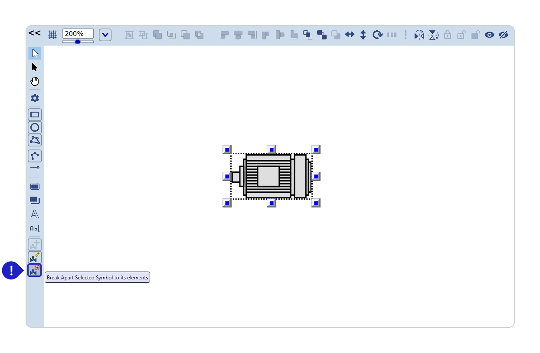Collapse the toolbar with the << button
Image resolution: width=540 pixels, height=353 pixels.
35,33
